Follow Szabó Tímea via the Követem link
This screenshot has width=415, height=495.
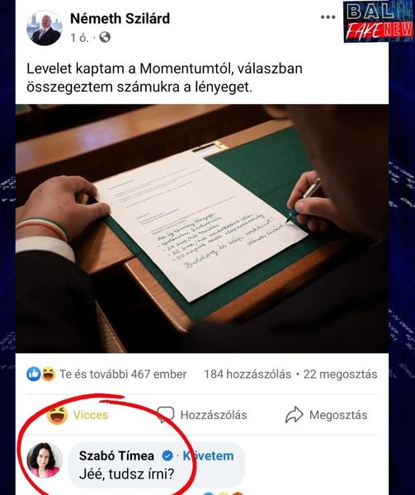[208, 456]
